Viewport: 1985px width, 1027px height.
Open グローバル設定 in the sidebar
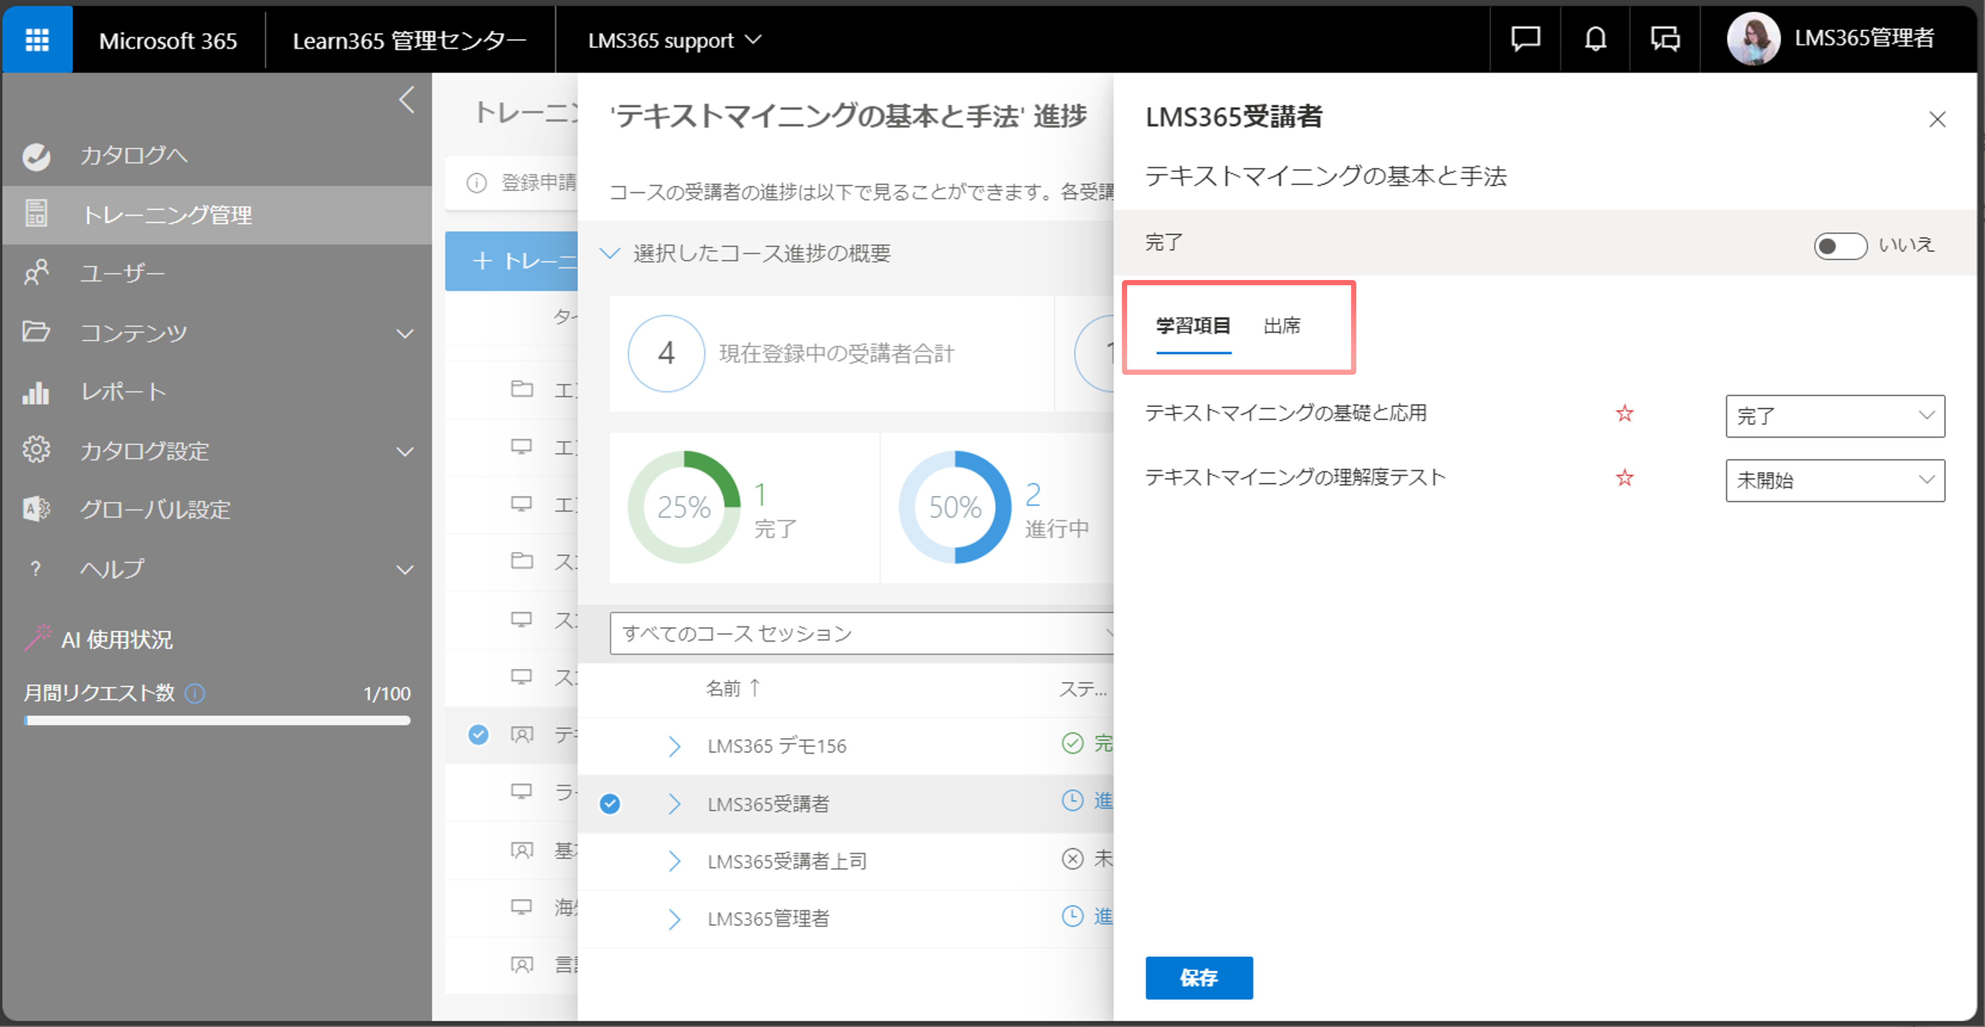217,510
